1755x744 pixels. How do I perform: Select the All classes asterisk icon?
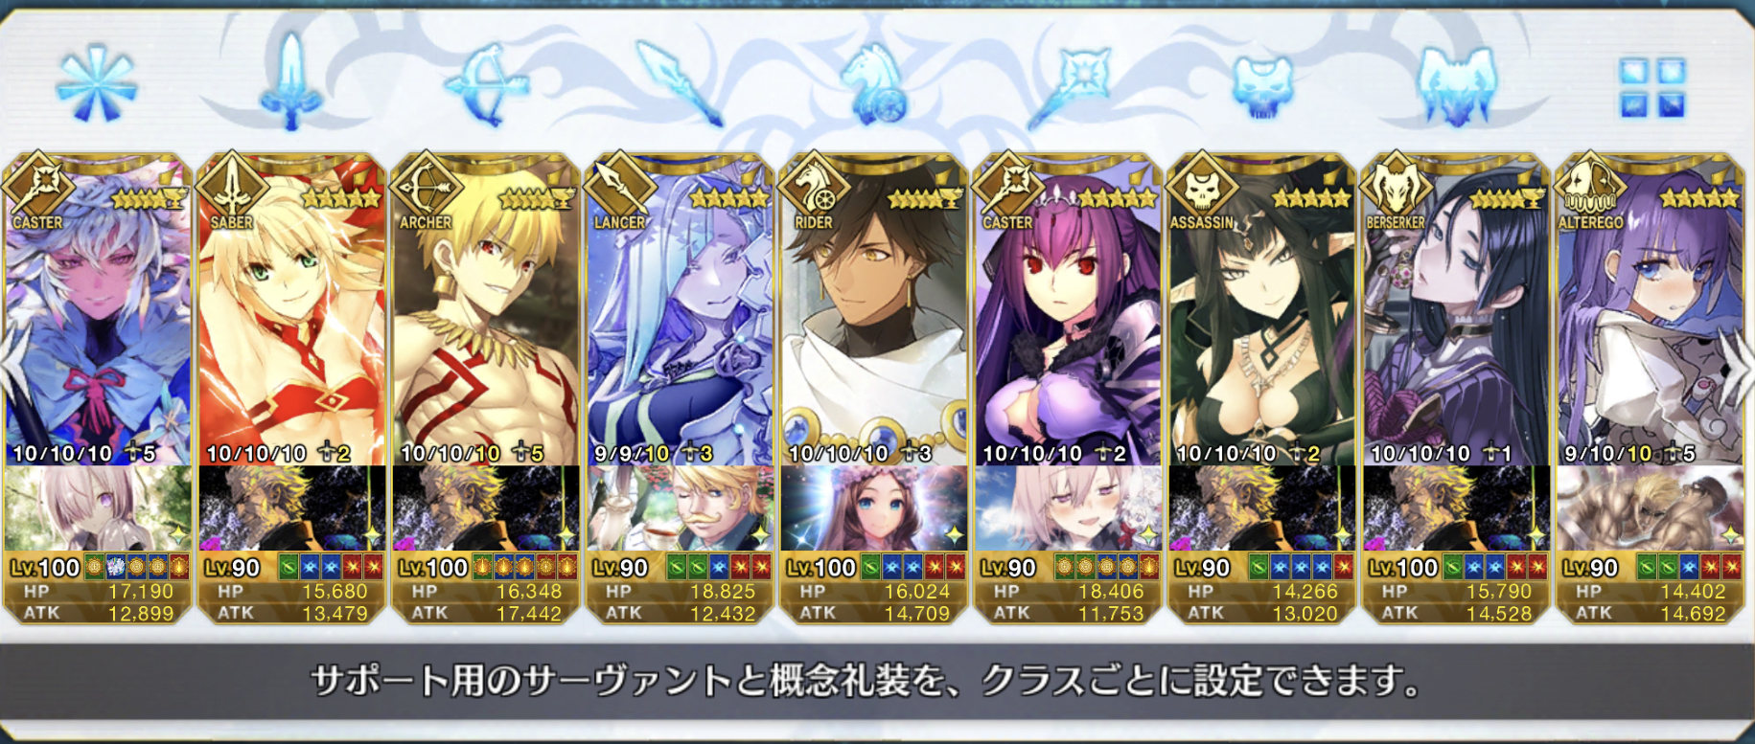pos(96,84)
